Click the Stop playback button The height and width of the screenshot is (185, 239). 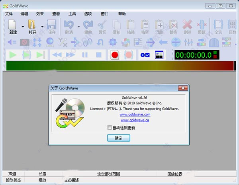pos(99,55)
